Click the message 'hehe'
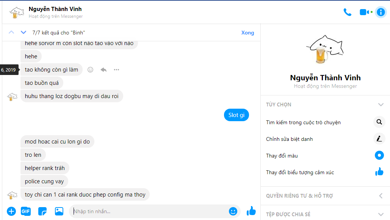Viewport: 390px width, 220px height. click(31, 56)
